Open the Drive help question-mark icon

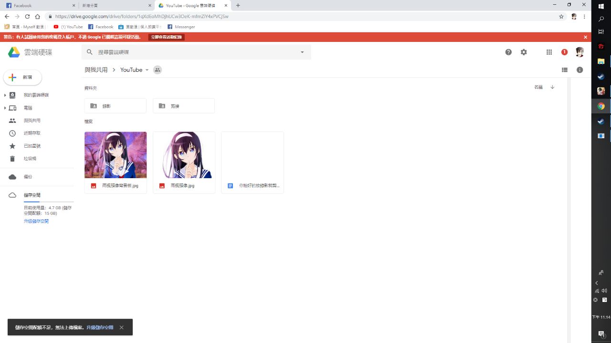point(508,52)
